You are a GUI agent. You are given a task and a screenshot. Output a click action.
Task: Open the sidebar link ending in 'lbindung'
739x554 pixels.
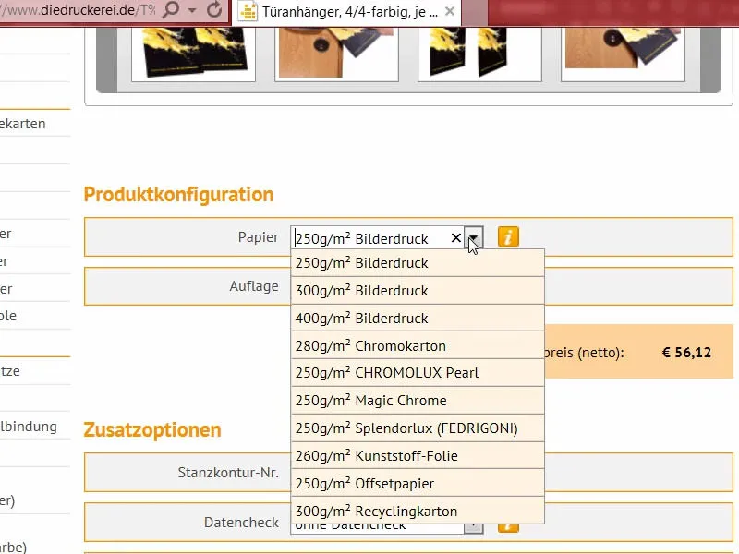[x=29, y=427]
